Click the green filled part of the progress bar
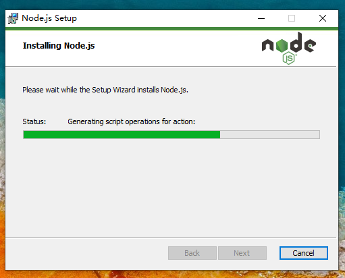Image resolution: width=345 pixels, height=278 pixels. 122,135
